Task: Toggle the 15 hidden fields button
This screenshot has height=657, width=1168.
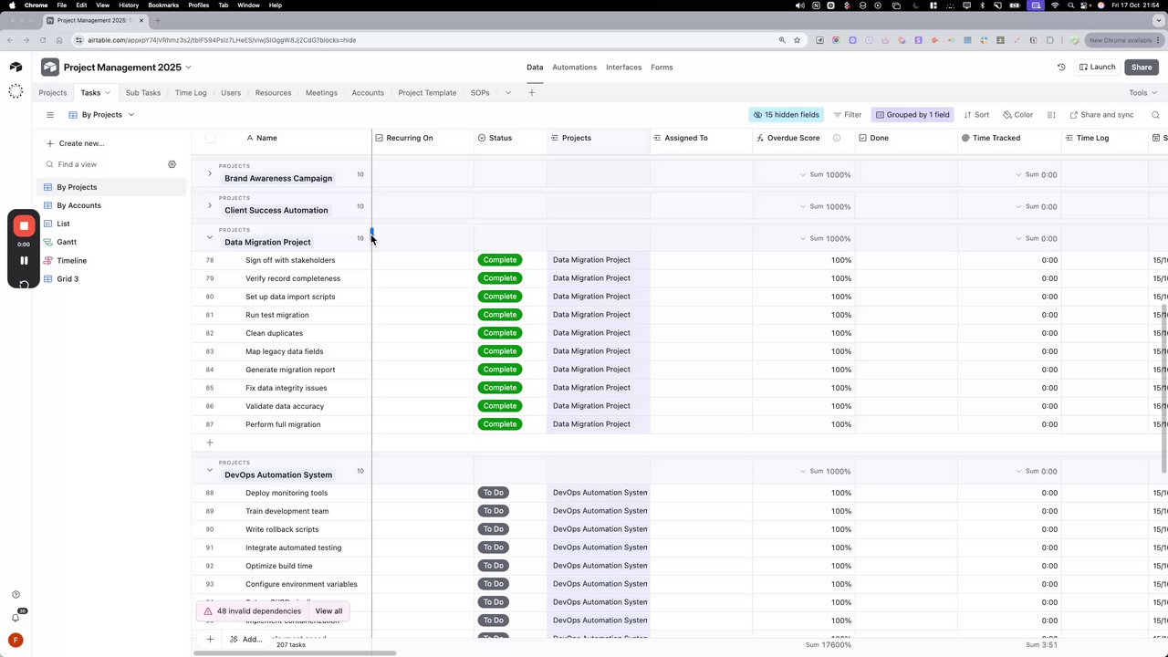Action: [x=786, y=115]
